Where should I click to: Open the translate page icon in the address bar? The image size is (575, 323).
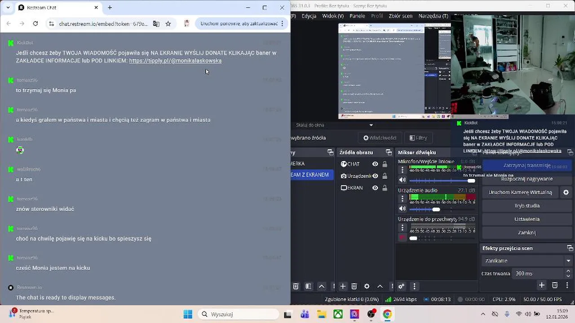(156, 24)
